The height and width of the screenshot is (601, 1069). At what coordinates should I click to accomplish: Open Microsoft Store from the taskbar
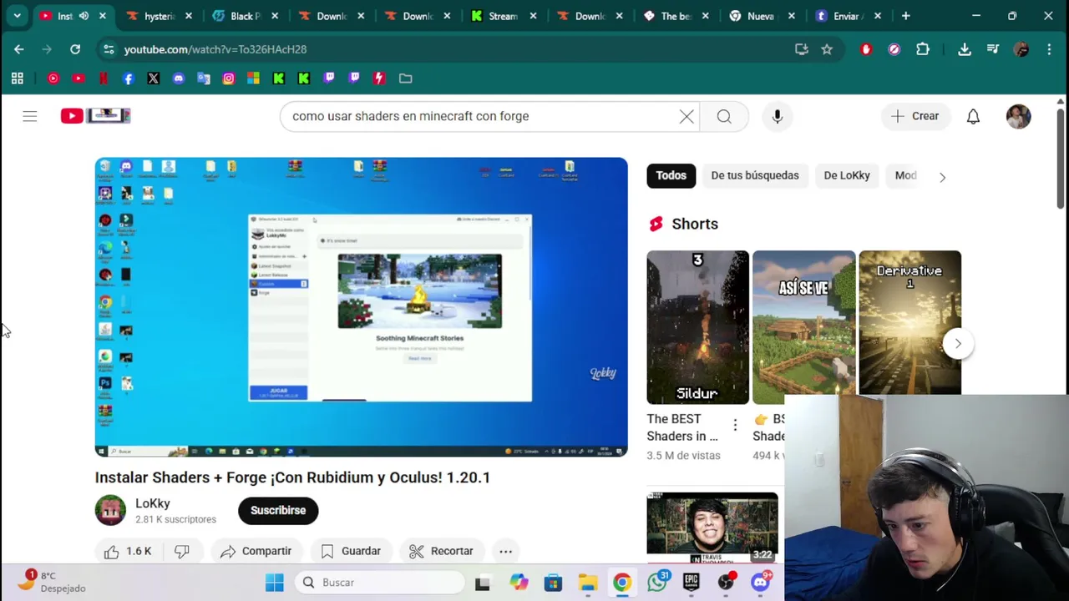[553, 583]
